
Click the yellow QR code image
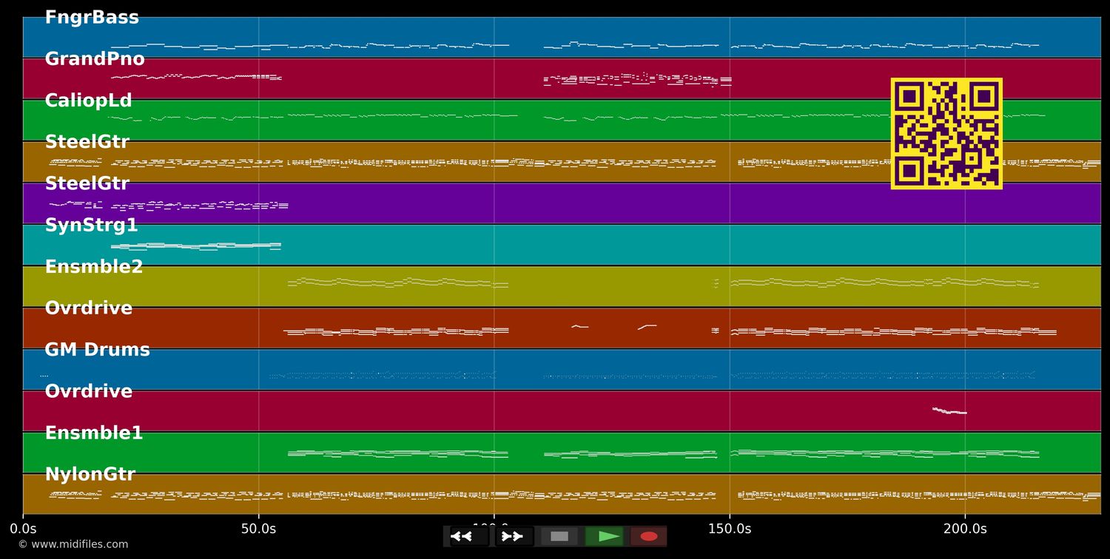946,134
